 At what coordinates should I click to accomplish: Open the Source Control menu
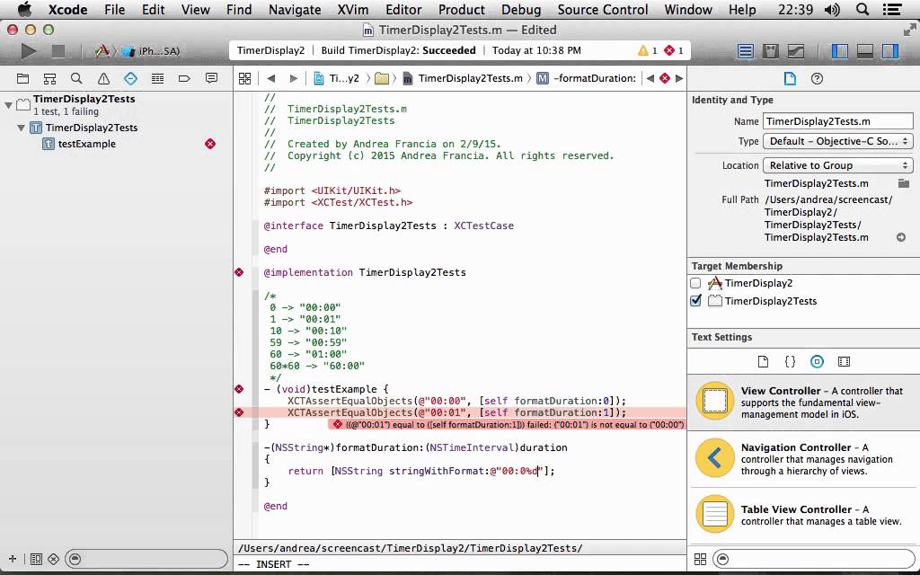[x=603, y=9]
